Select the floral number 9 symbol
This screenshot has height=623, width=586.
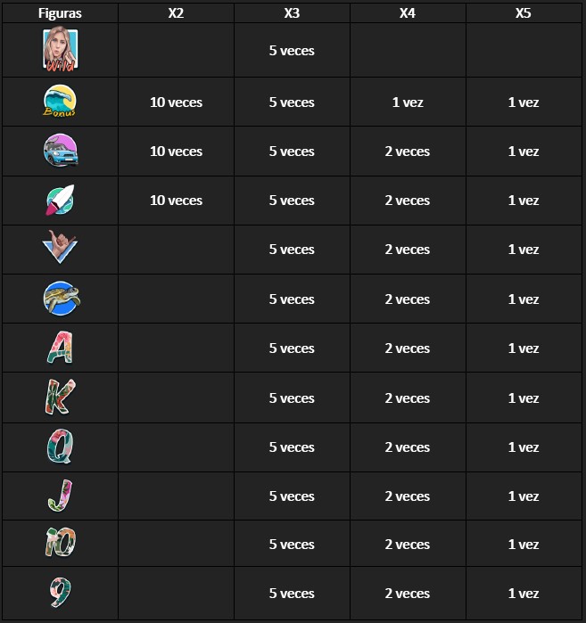click(61, 592)
